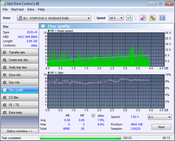Select CD Bler section
The height and width of the screenshot is (141, 175).
(20, 97)
